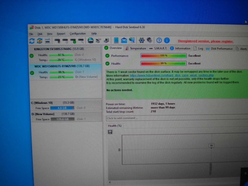Click the Hard Disk Sentinel title bar icon

31,28
